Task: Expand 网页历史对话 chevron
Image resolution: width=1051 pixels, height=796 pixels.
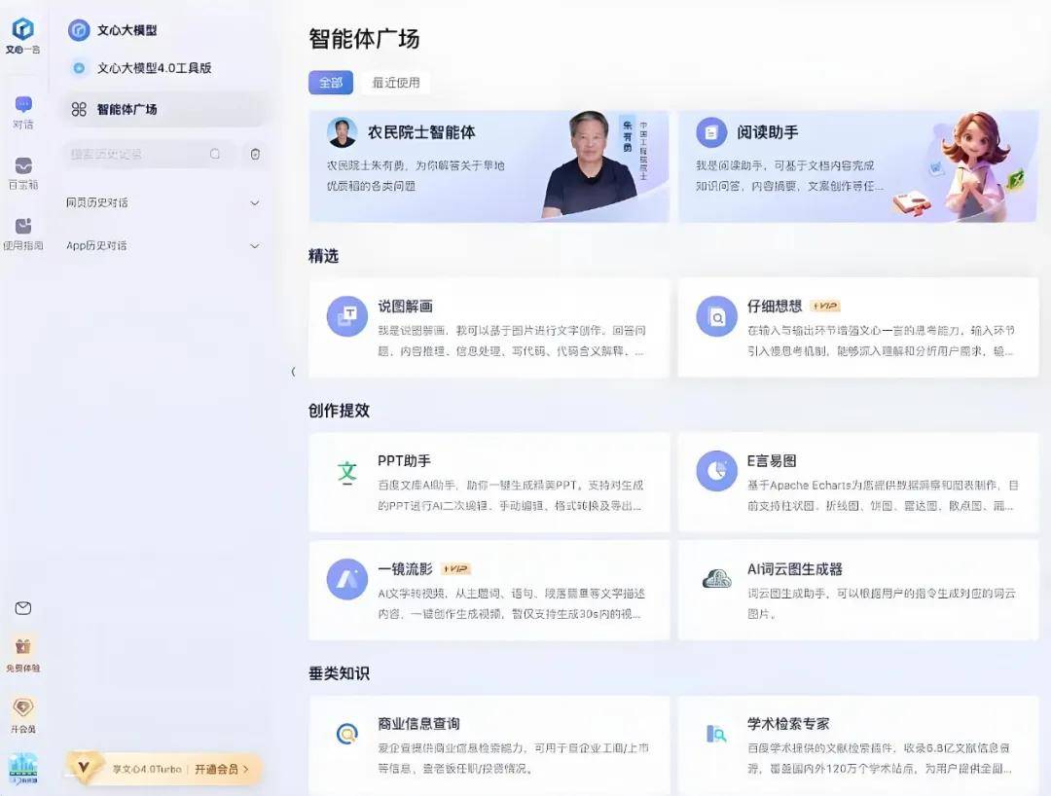Action: pos(255,202)
